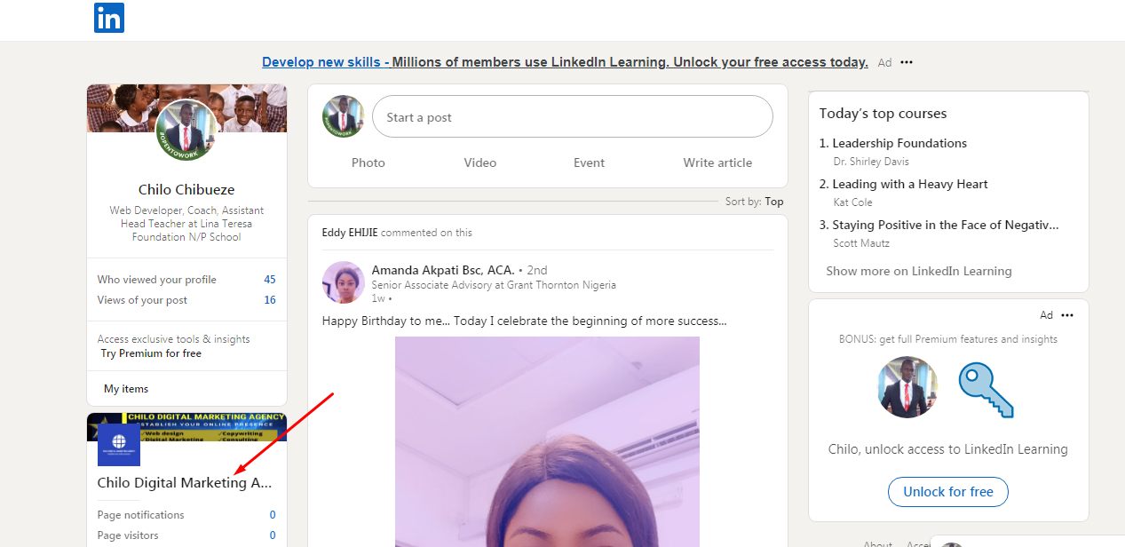This screenshot has width=1125, height=547.
Task: Open My items
Action: click(126, 389)
